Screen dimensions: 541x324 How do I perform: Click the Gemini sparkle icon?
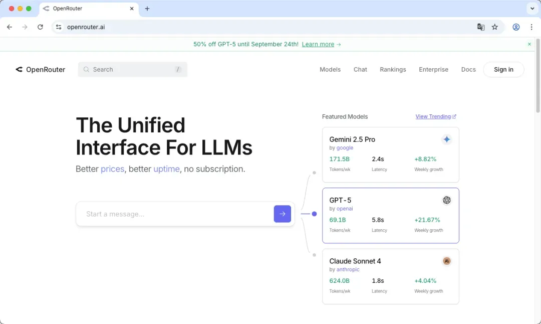(446, 139)
